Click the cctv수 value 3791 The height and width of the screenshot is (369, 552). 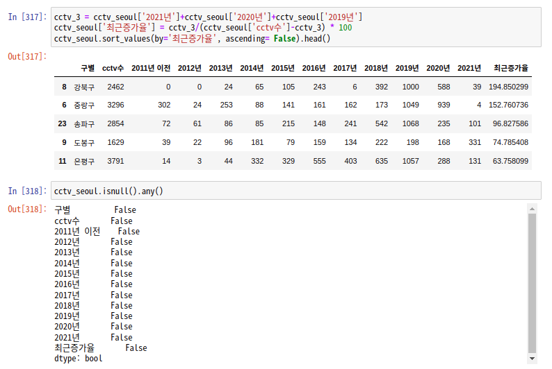coord(116,161)
